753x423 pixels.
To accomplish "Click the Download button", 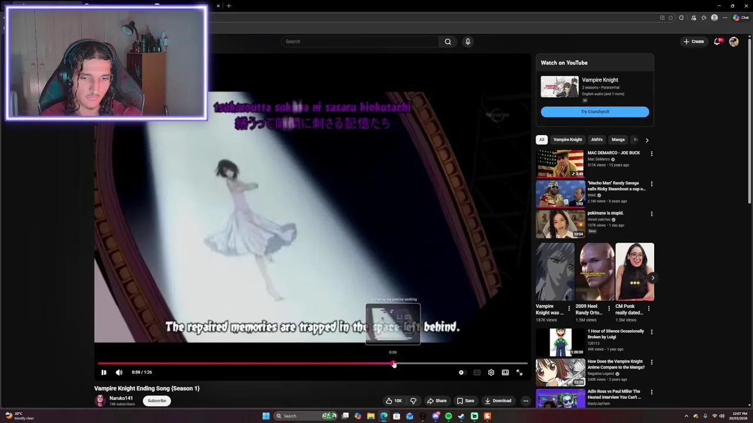I will click(498, 401).
